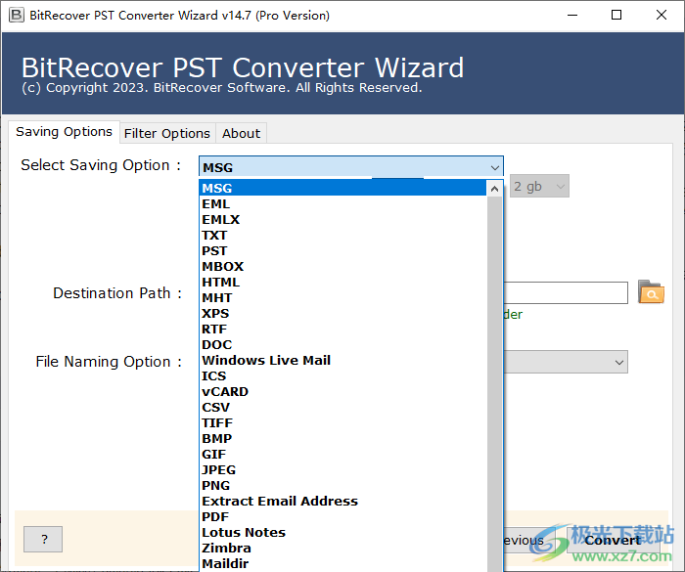Choose EML from the saving list
This screenshot has height=572, width=685.
click(343, 204)
